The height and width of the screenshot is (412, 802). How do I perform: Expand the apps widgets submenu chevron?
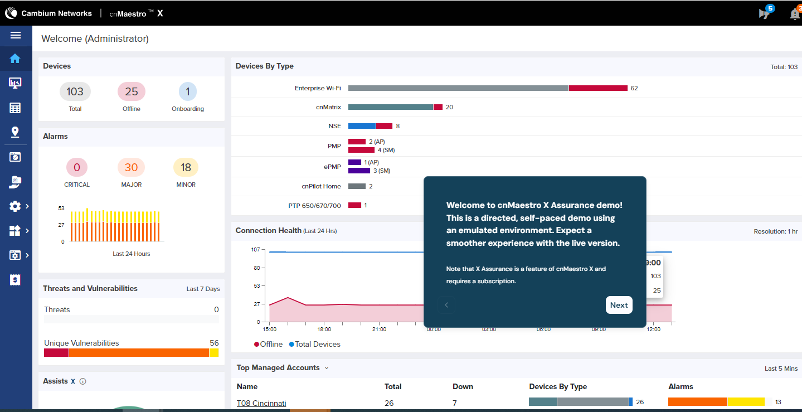click(x=27, y=230)
